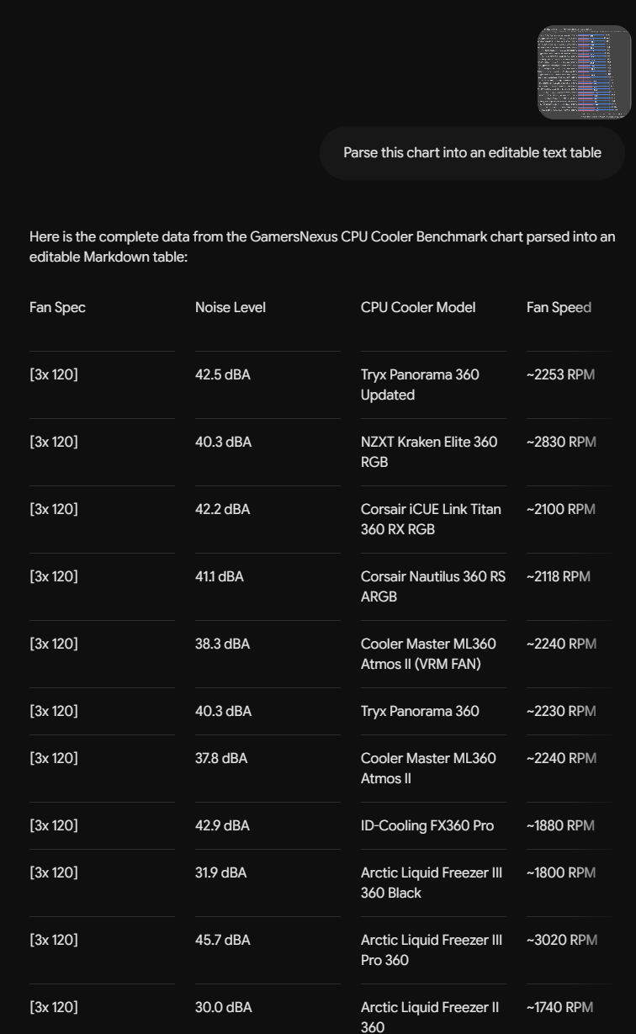Image resolution: width=636 pixels, height=1034 pixels.
Task: Select the ~2830 RPM fan speed cell
Action: click(x=561, y=442)
